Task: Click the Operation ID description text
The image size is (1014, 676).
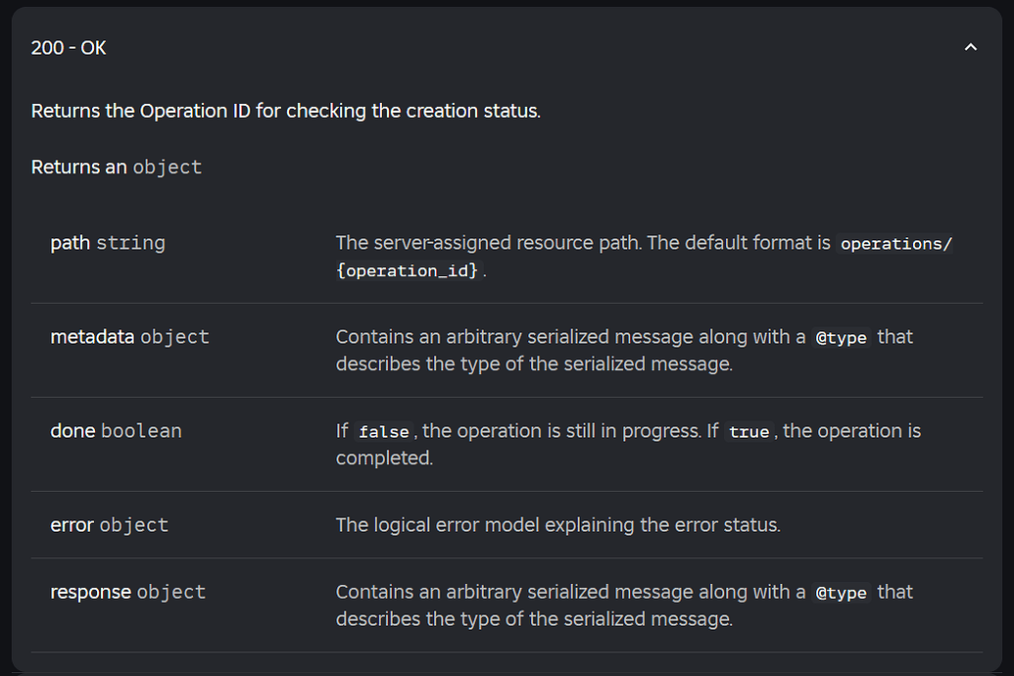Action: (285, 110)
